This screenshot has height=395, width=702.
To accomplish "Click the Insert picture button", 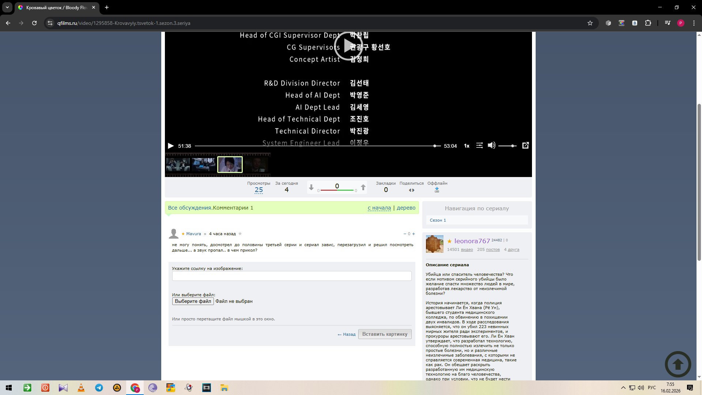I will click(385, 334).
